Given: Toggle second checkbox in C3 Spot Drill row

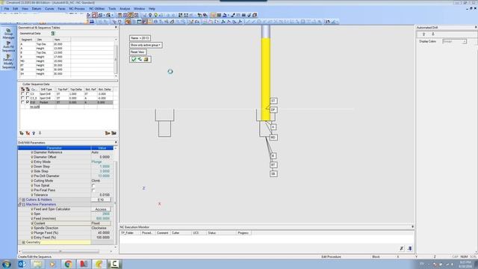Looking at the screenshot, I should pyautogui.click(x=28, y=94).
